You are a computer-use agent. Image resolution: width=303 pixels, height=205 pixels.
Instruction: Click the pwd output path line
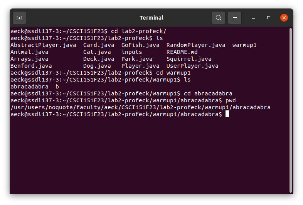[140, 107]
